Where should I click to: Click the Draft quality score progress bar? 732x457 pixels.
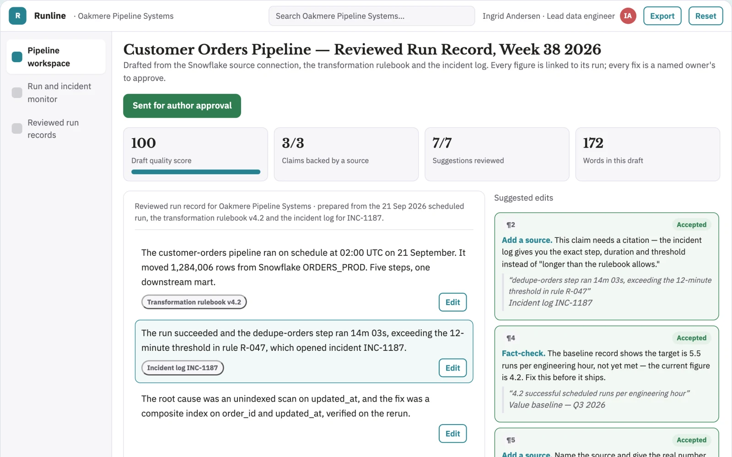point(196,172)
